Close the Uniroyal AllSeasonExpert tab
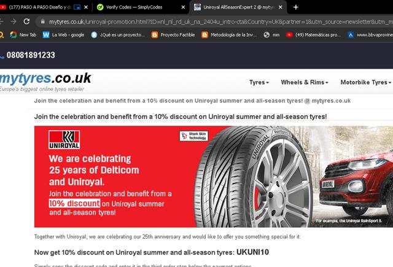The height and width of the screenshot is (267, 393). coord(281,7)
